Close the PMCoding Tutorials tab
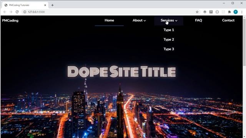The image size is (246, 138). 45,5
